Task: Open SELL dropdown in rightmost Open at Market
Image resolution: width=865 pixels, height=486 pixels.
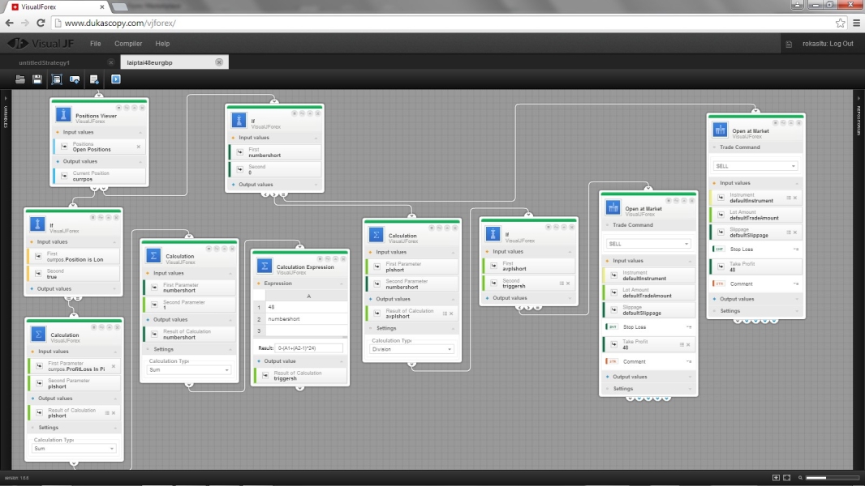Action: click(755, 166)
